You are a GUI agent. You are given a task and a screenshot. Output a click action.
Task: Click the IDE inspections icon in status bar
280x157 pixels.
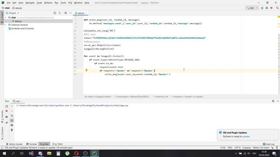click(x=277, y=148)
